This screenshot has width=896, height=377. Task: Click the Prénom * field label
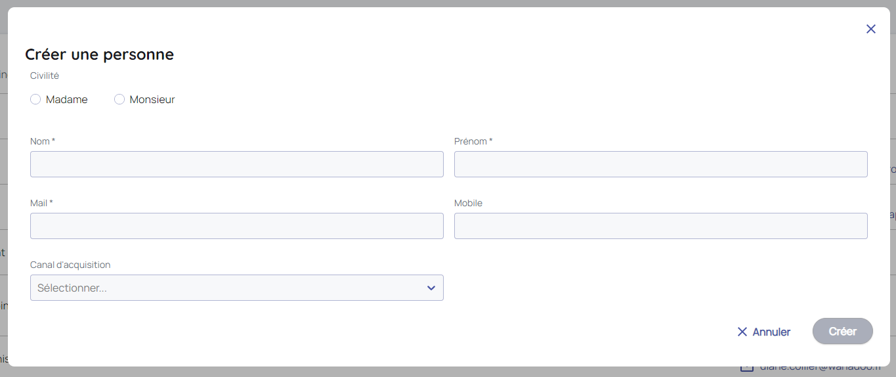point(473,141)
